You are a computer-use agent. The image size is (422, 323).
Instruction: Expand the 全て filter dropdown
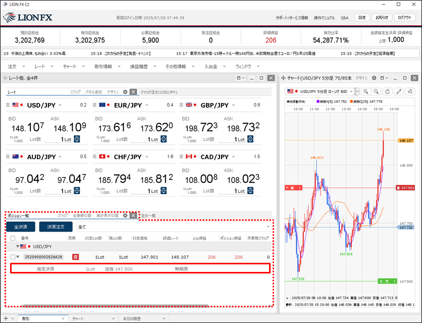click(268, 227)
